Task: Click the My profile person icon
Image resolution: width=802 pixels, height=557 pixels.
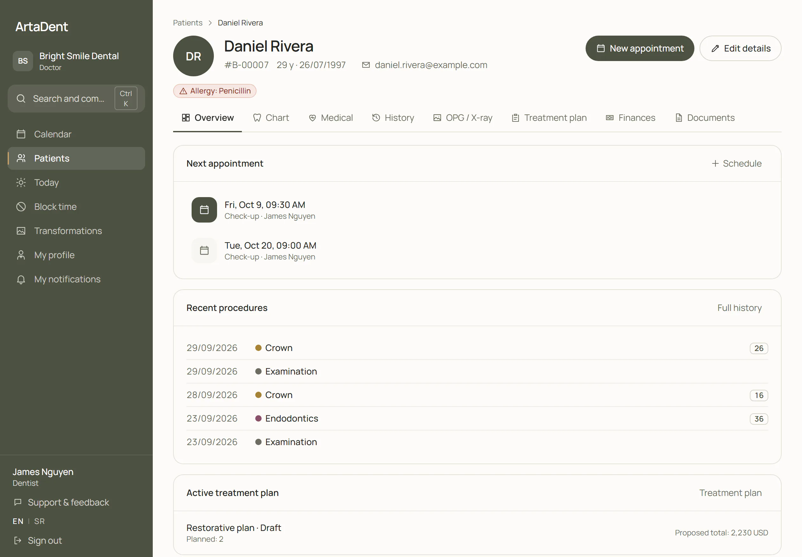Action: click(x=21, y=255)
